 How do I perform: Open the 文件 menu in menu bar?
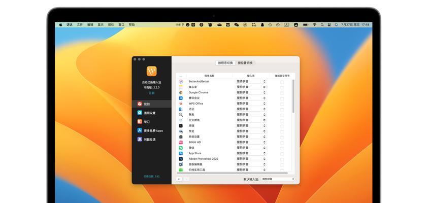tap(80, 24)
